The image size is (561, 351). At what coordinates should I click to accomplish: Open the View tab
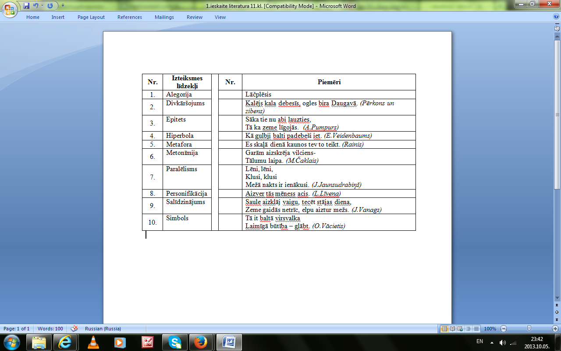(220, 17)
